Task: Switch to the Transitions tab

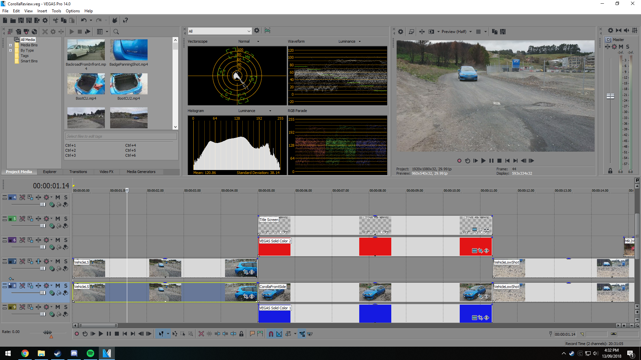Action: (x=78, y=172)
